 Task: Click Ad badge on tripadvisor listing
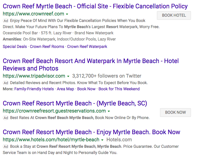point(6,83)
